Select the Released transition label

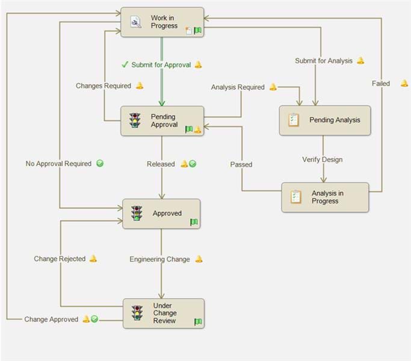tap(161, 164)
